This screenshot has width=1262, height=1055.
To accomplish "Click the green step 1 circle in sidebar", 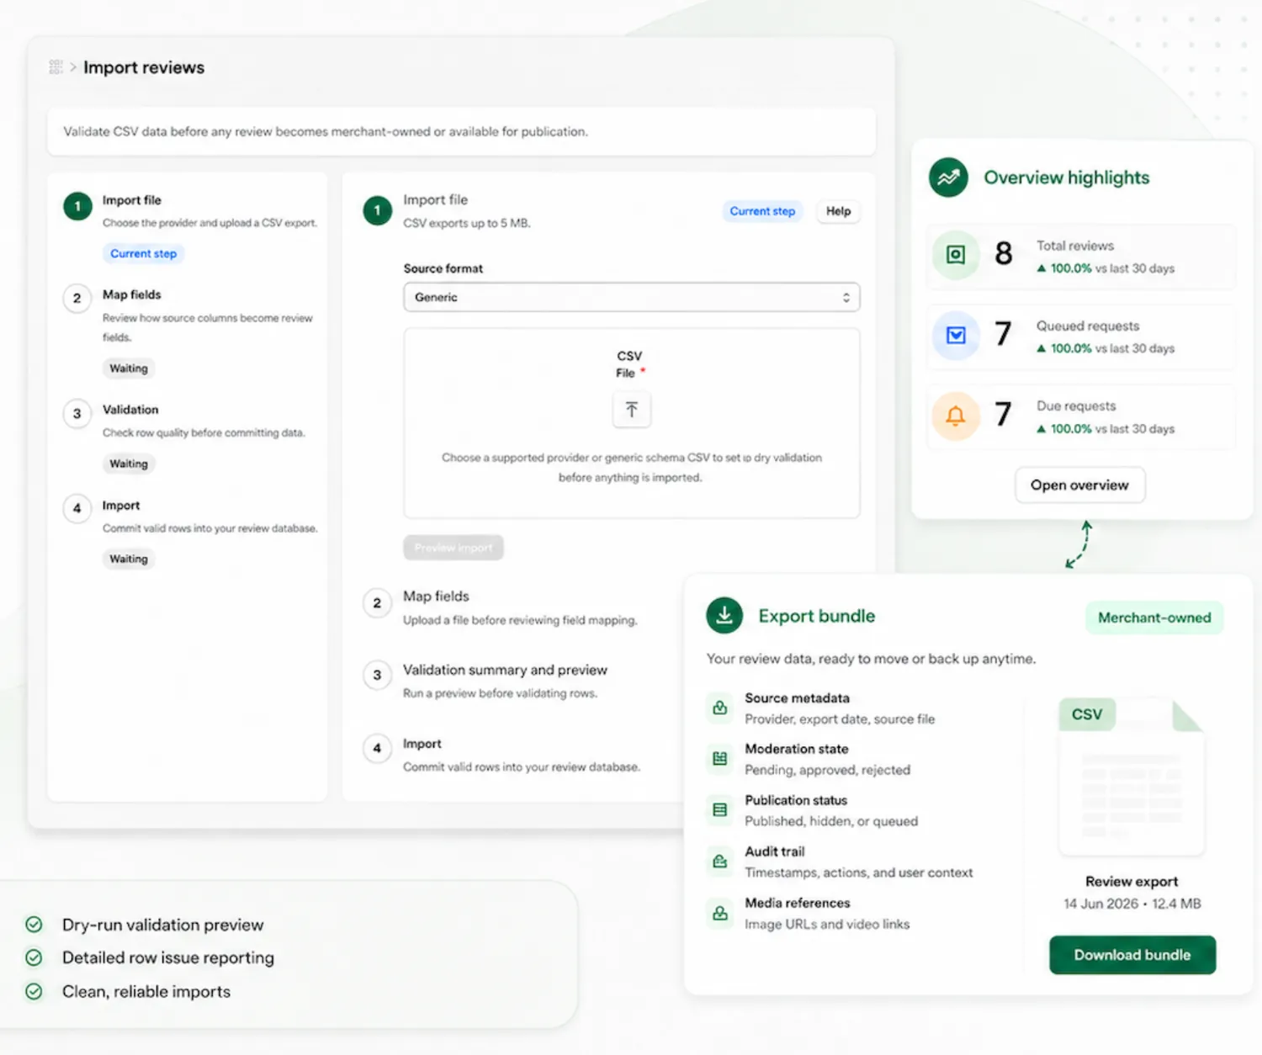I will [x=77, y=206].
